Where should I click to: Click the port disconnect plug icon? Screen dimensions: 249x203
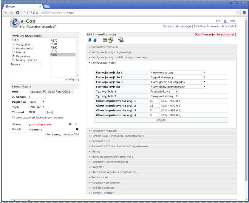76,124
